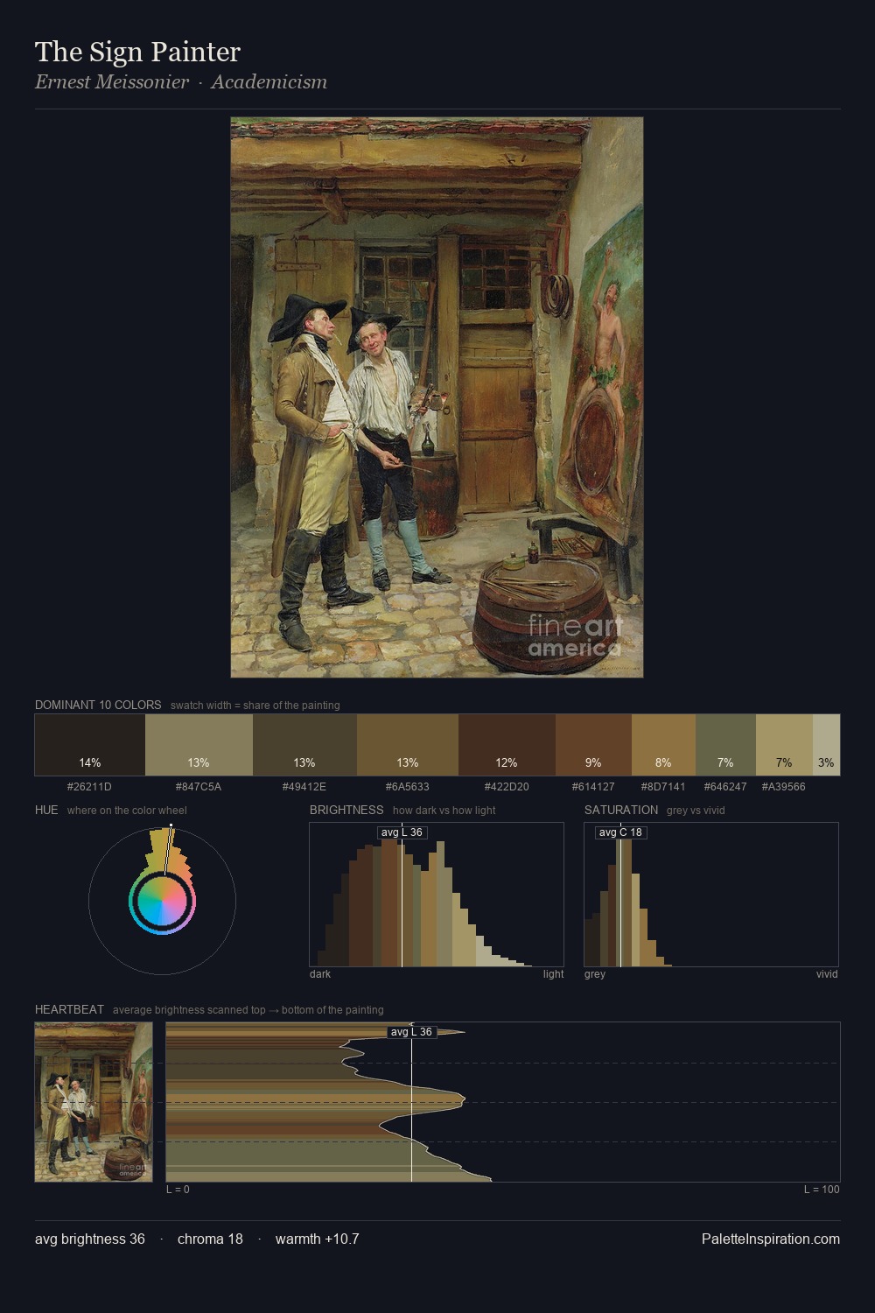Viewport: 875px width, 1313px height.
Task: Click the hex code text '#646247'
Action: click(725, 786)
